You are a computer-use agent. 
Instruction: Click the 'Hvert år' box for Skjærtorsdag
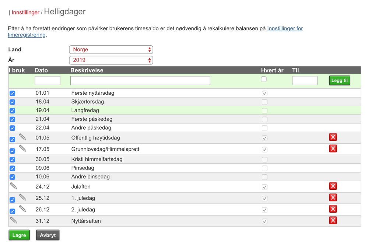click(x=264, y=102)
